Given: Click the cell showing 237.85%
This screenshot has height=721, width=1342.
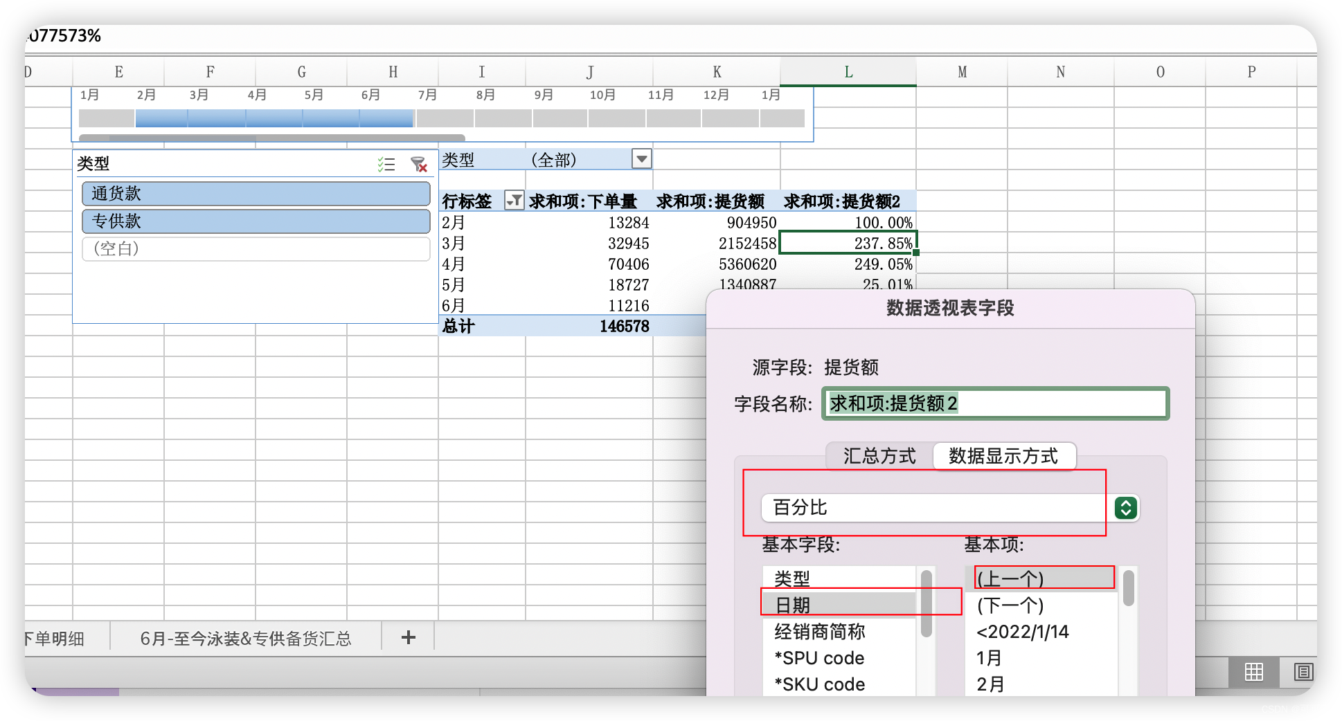Looking at the screenshot, I should click(848, 243).
